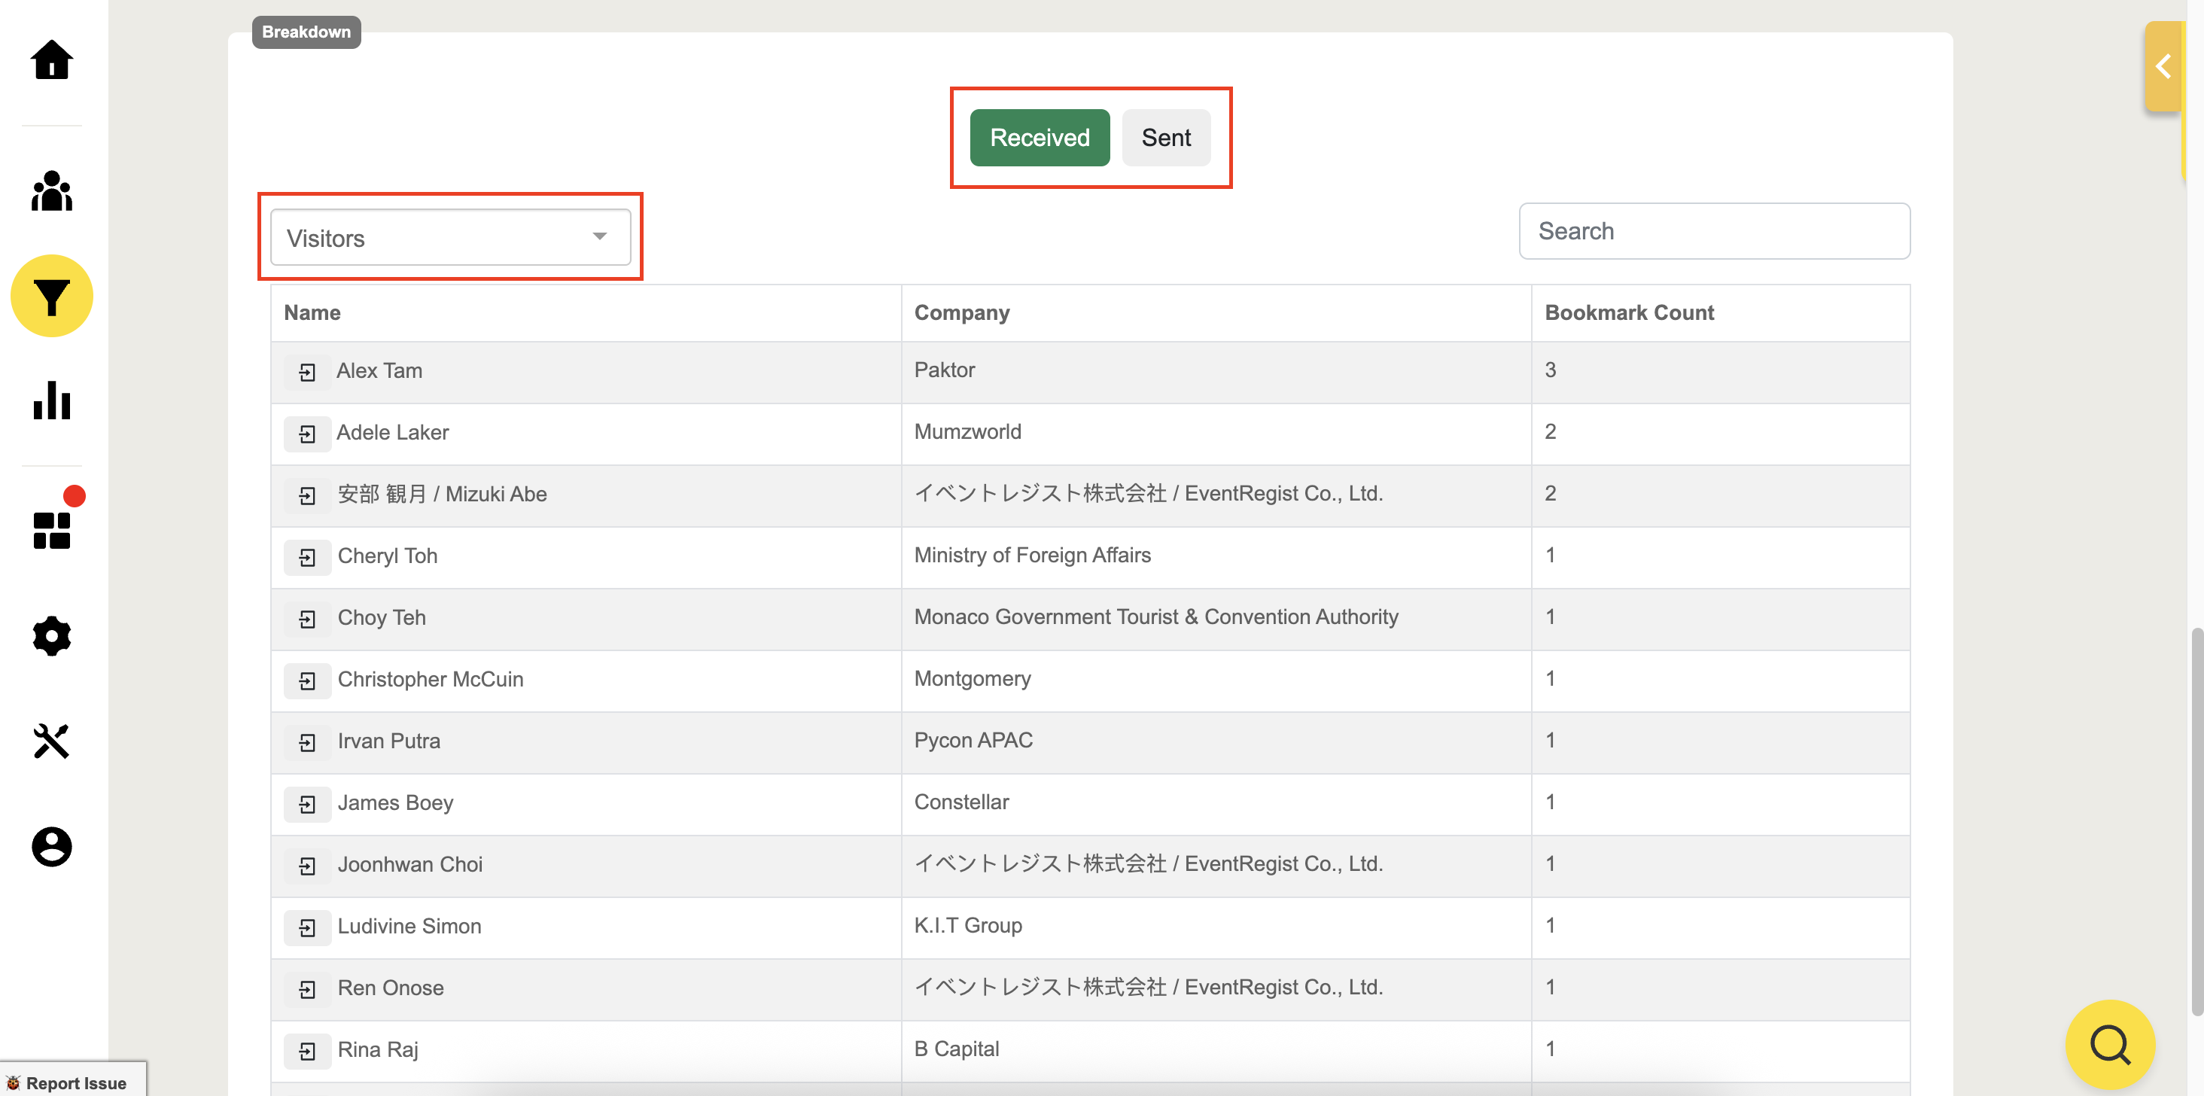
Task: Open the wrench tools icon
Action: [x=51, y=741]
